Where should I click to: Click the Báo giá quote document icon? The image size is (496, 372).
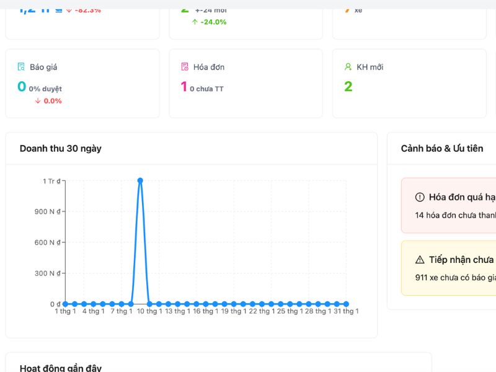tap(21, 67)
